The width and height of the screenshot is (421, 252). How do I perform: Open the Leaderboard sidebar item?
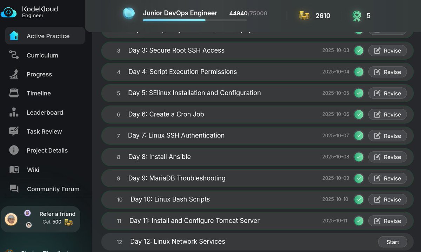coord(45,112)
